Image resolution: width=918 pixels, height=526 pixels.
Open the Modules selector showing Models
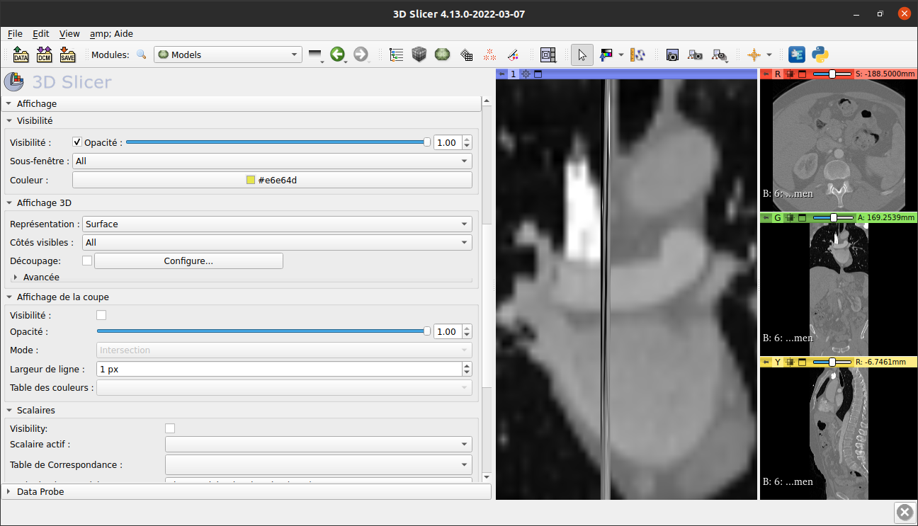[227, 55]
